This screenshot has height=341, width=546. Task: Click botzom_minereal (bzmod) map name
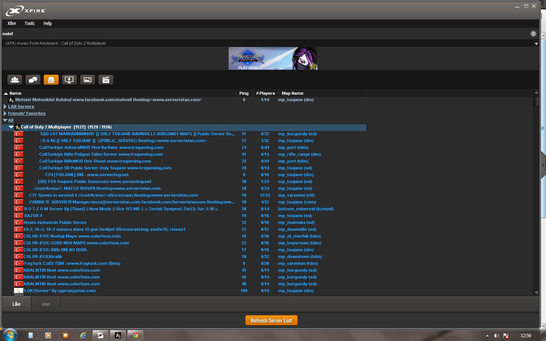tap(306, 209)
